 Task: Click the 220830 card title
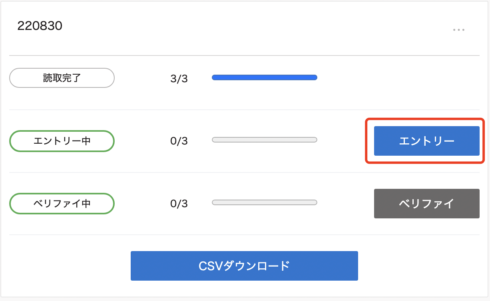(40, 26)
